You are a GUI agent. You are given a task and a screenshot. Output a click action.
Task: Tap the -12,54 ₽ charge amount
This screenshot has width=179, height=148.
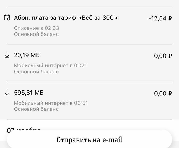tap(160, 18)
